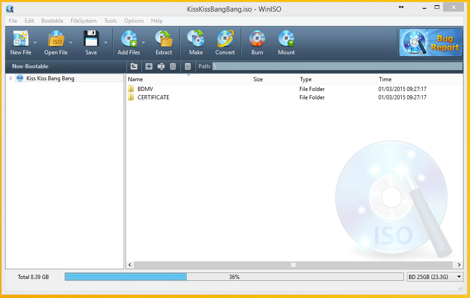470x298 pixels.
Task: Click the Non-Bootable label
Action: [30, 66]
